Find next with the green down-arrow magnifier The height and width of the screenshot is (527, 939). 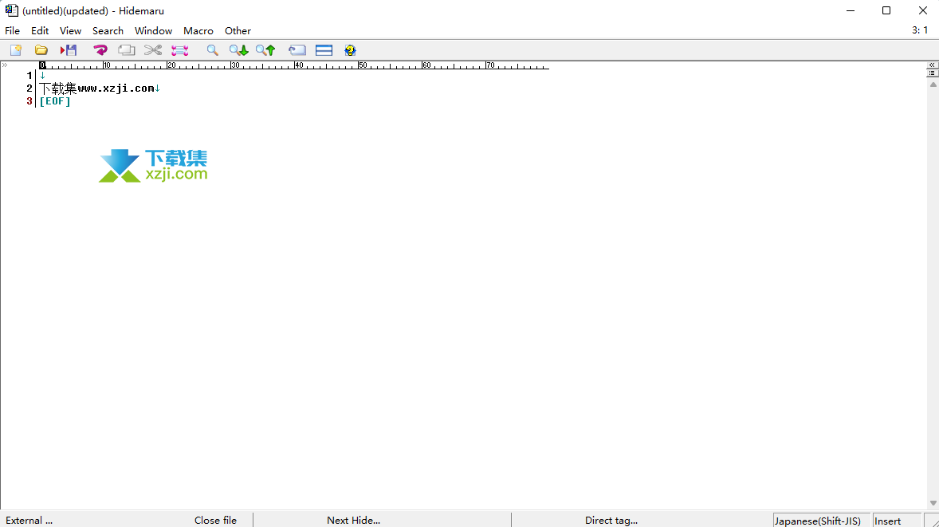coord(238,50)
